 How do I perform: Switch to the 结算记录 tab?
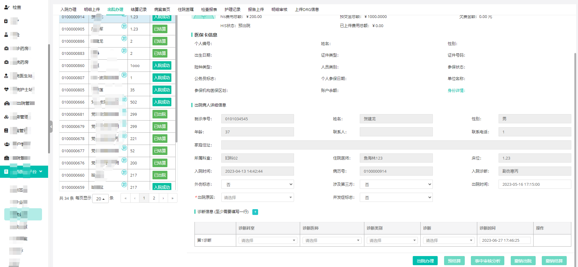139,9
